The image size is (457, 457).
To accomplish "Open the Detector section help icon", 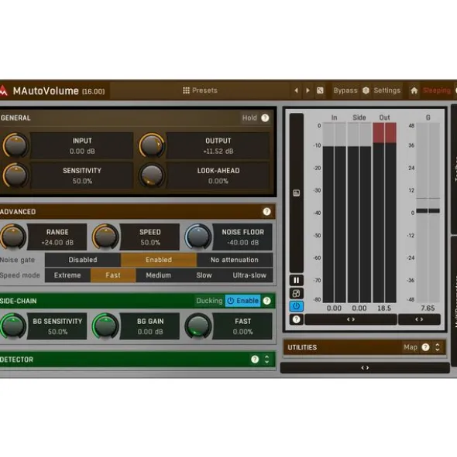I will (x=255, y=360).
